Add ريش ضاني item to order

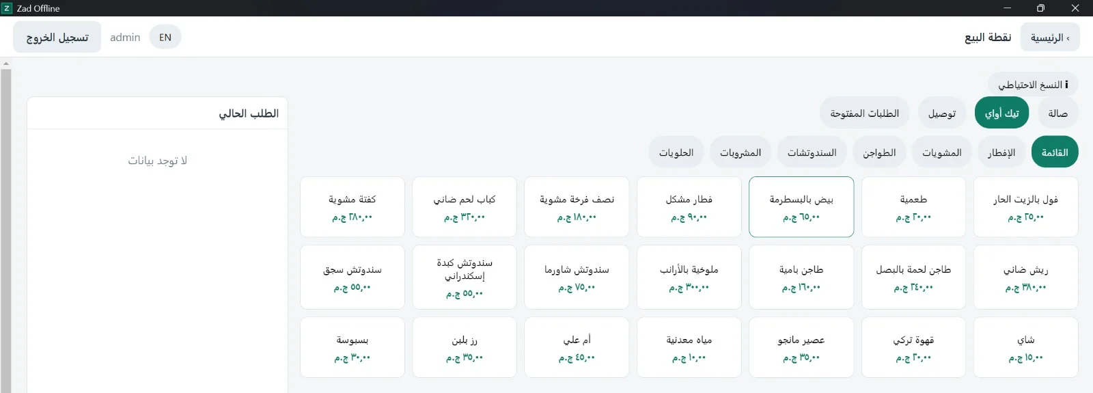pos(1025,277)
